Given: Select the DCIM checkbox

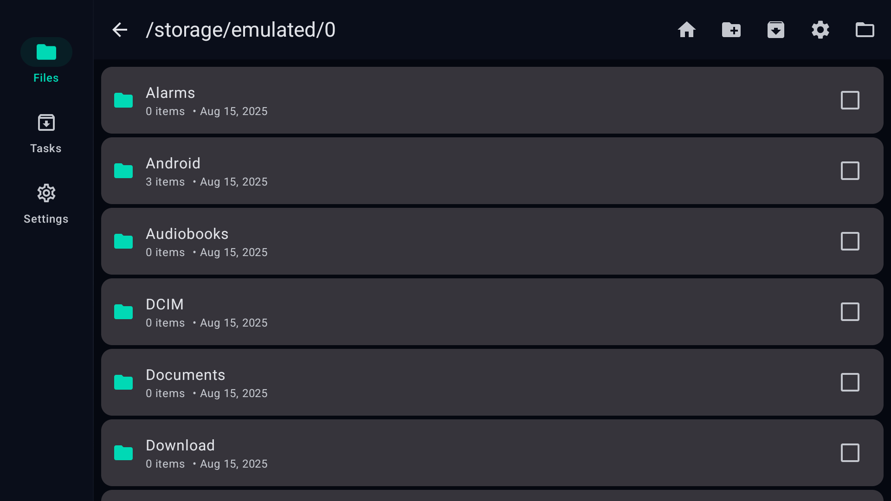Looking at the screenshot, I should pos(850,312).
